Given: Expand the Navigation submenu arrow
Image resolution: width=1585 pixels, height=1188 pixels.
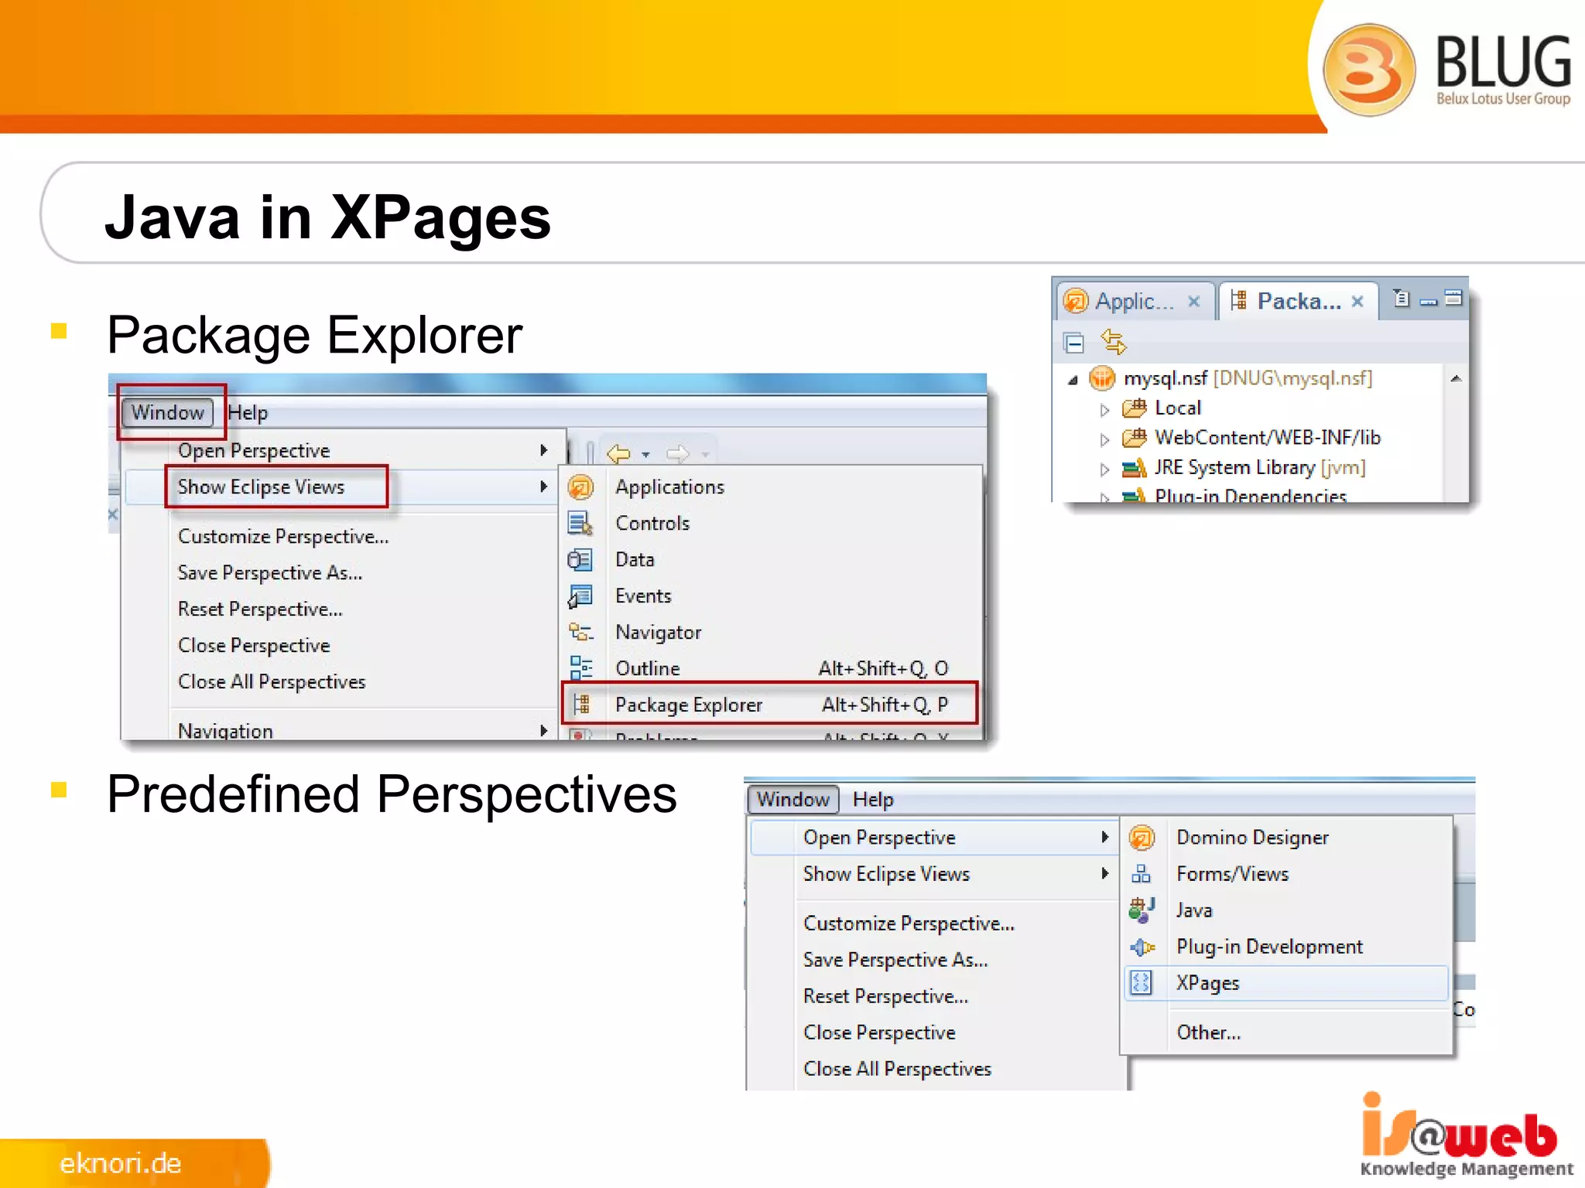Looking at the screenshot, I should tap(543, 730).
